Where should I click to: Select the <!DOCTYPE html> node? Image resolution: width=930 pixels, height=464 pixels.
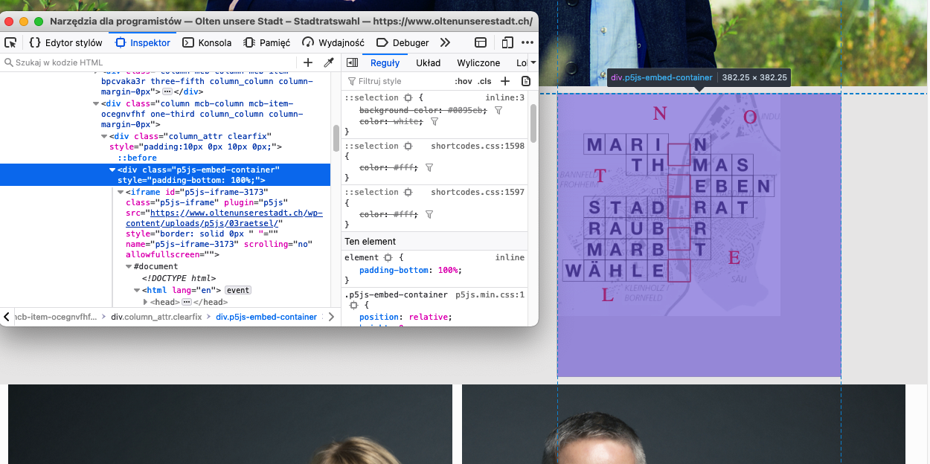[x=179, y=278]
